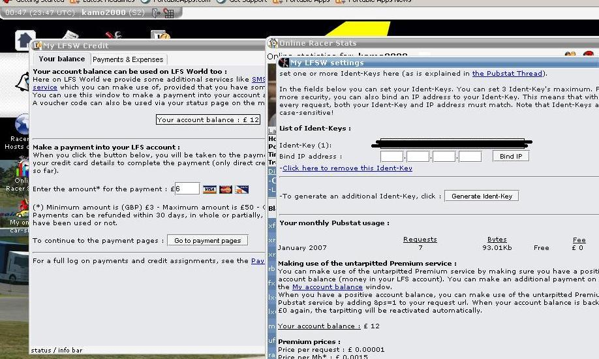Screen dimensions: 599x359
Task: Open the payments log link at bottom
Action: pos(258,260)
